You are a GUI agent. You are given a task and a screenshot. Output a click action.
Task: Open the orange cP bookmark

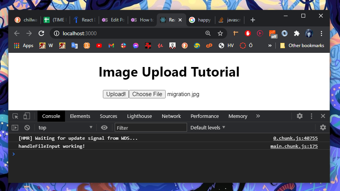(209, 46)
